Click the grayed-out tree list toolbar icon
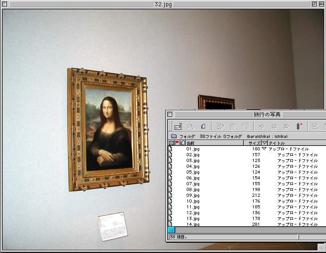This screenshot has height=253, width=326. (x=246, y=126)
